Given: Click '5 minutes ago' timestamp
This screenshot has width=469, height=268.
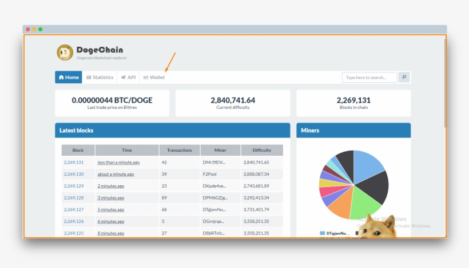Looking at the screenshot, I should pyautogui.click(x=110, y=210).
